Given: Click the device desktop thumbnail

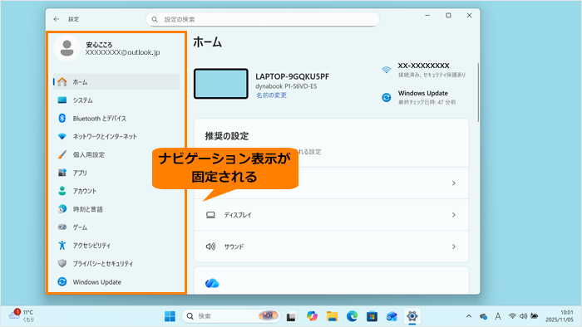Looking at the screenshot, I should click(221, 84).
